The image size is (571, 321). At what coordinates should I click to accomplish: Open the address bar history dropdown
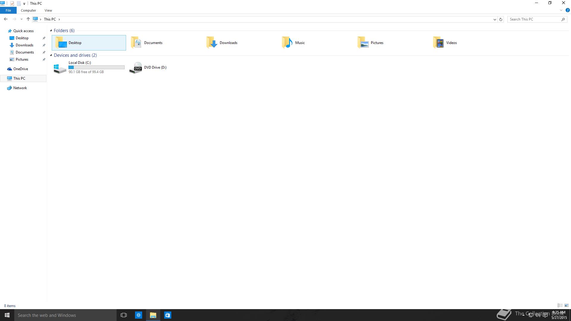[x=495, y=19]
